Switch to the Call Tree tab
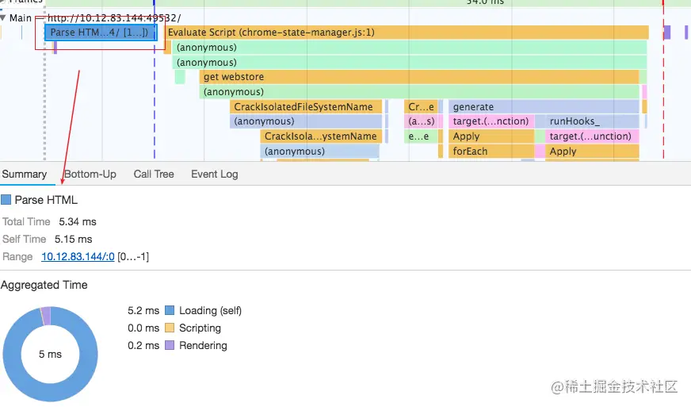691x407 pixels. coord(154,175)
